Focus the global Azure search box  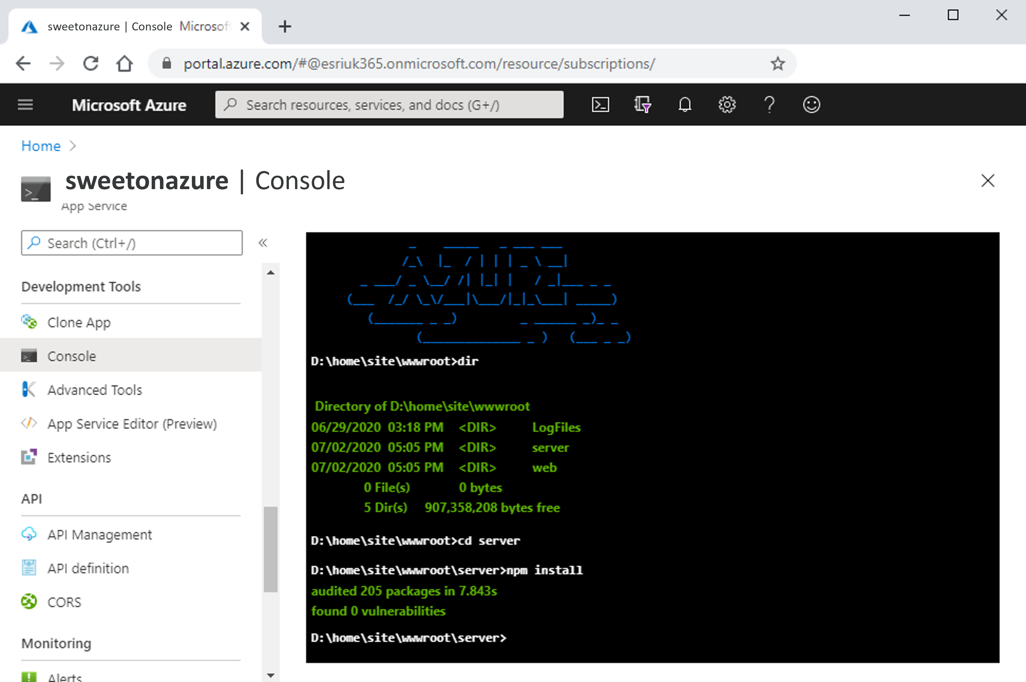390,105
